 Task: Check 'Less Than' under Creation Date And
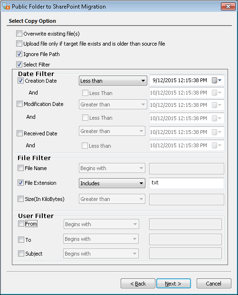click(x=85, y=93)
